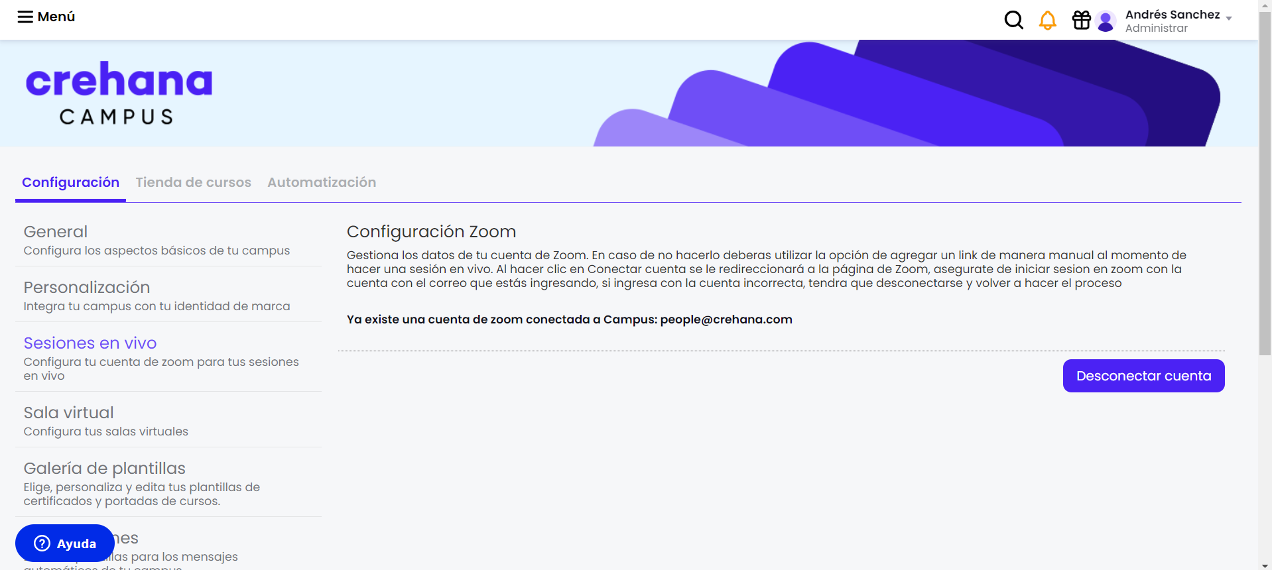Expand the Andrés Sanchez account dropdown arrow
This screenshot has height=570, width=1272.
point(1229,19)
